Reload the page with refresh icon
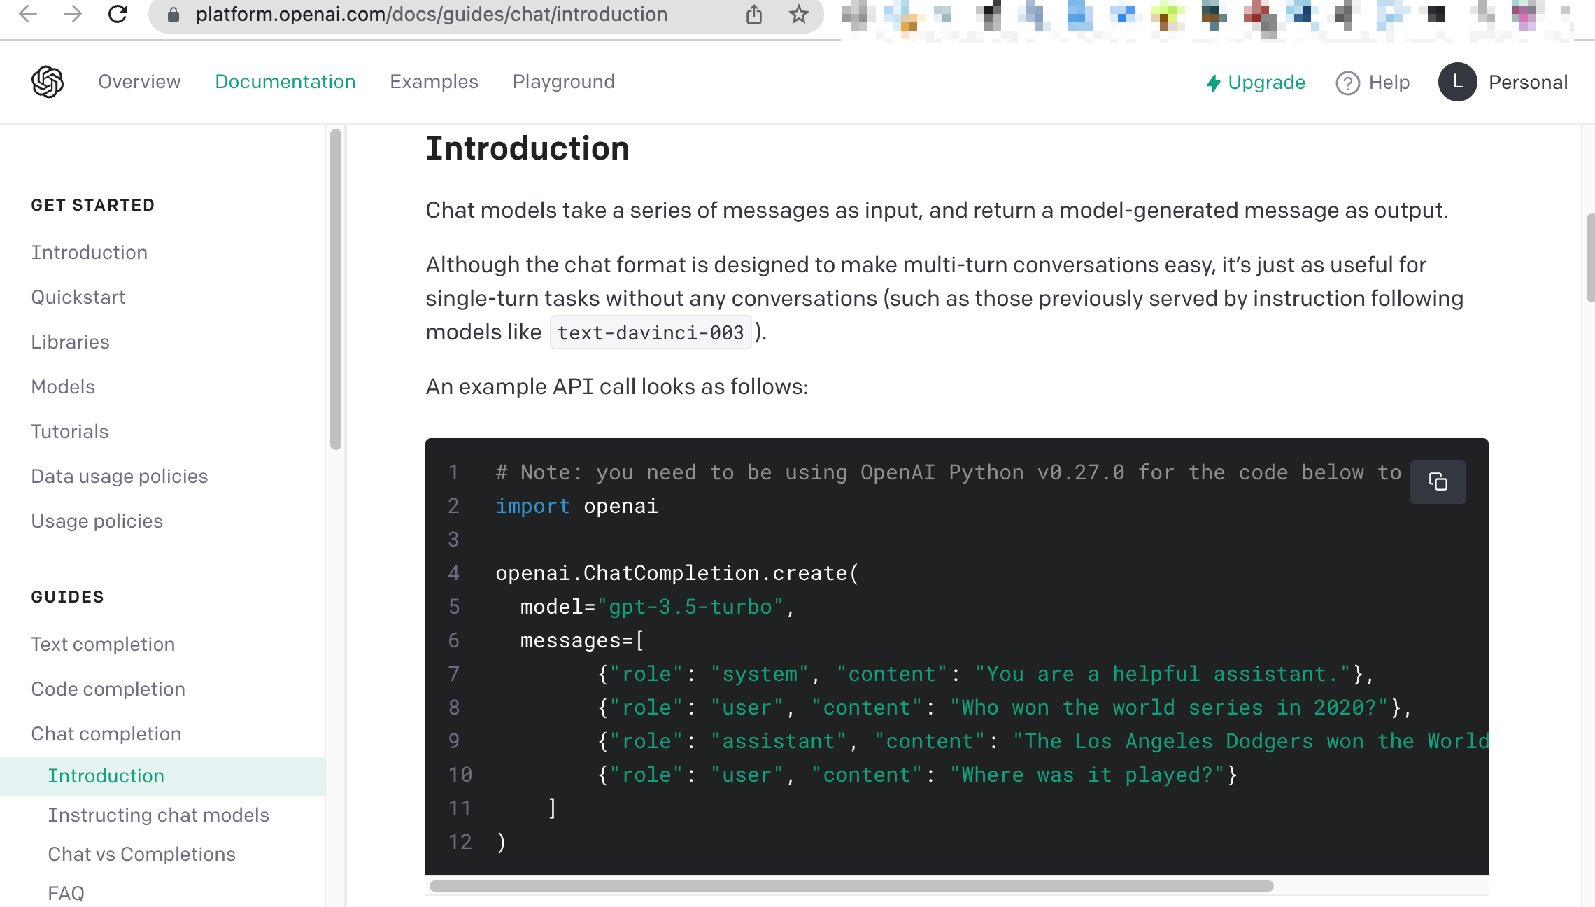 pyautogui.click(x=118, y=14)
